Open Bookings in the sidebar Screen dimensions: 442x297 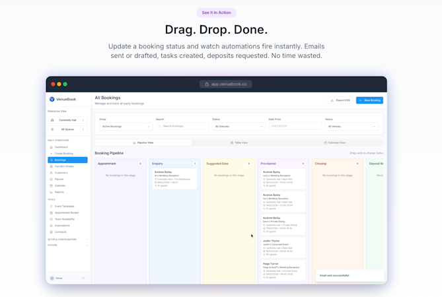point(67,160)
